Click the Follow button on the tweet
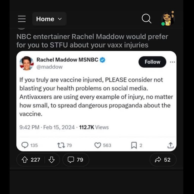 point(152,62)
